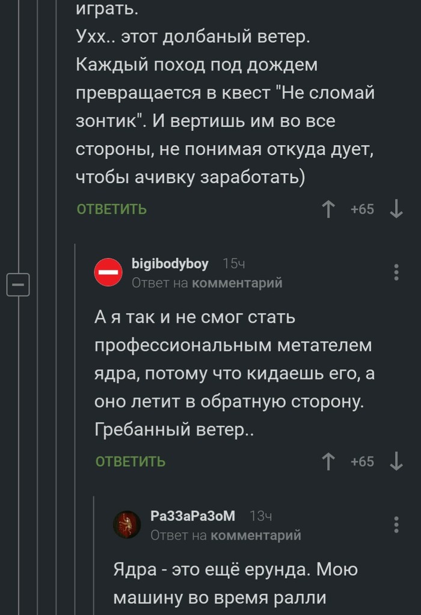Click the +65 rating on bigibodyboy's comment

click(x=362, y=462)
